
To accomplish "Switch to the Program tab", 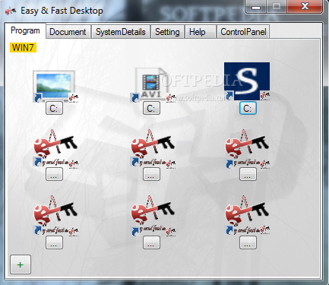I will coord(25,30).
